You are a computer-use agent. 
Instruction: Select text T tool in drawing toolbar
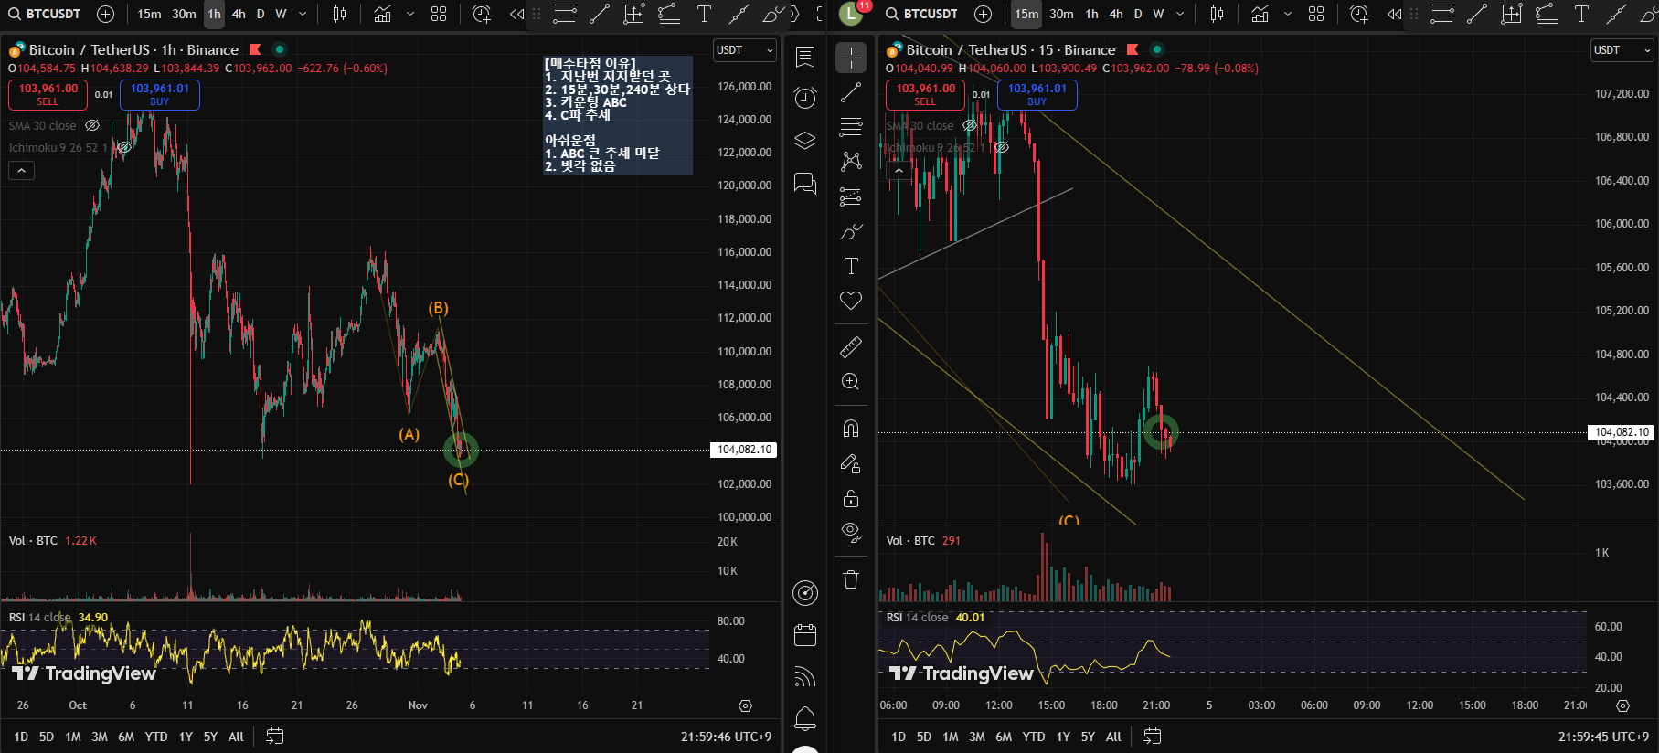(851, 266)
